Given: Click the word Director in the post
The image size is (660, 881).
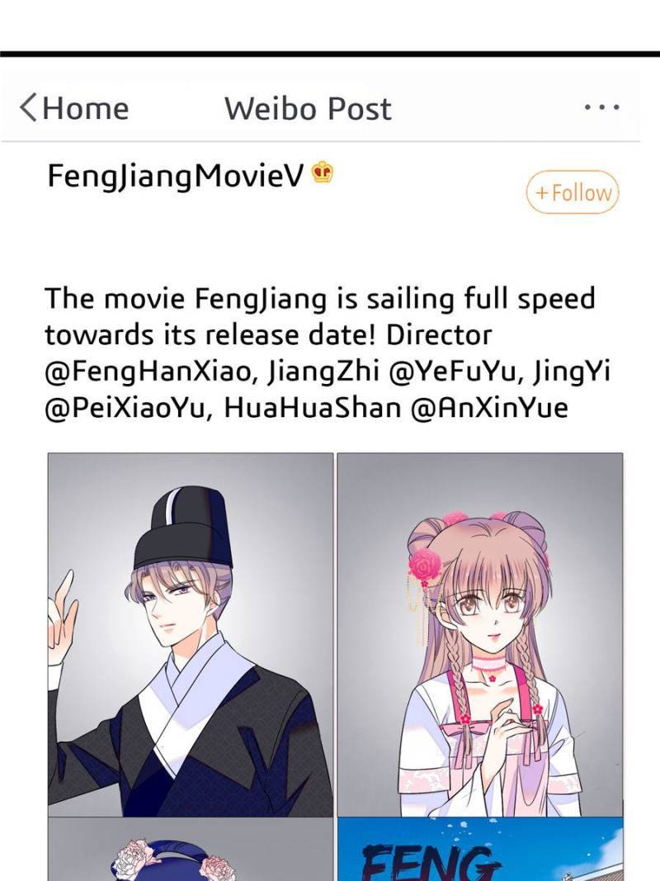Looking at the screenshot, I should pyautogui.click(x=439, y=335).
